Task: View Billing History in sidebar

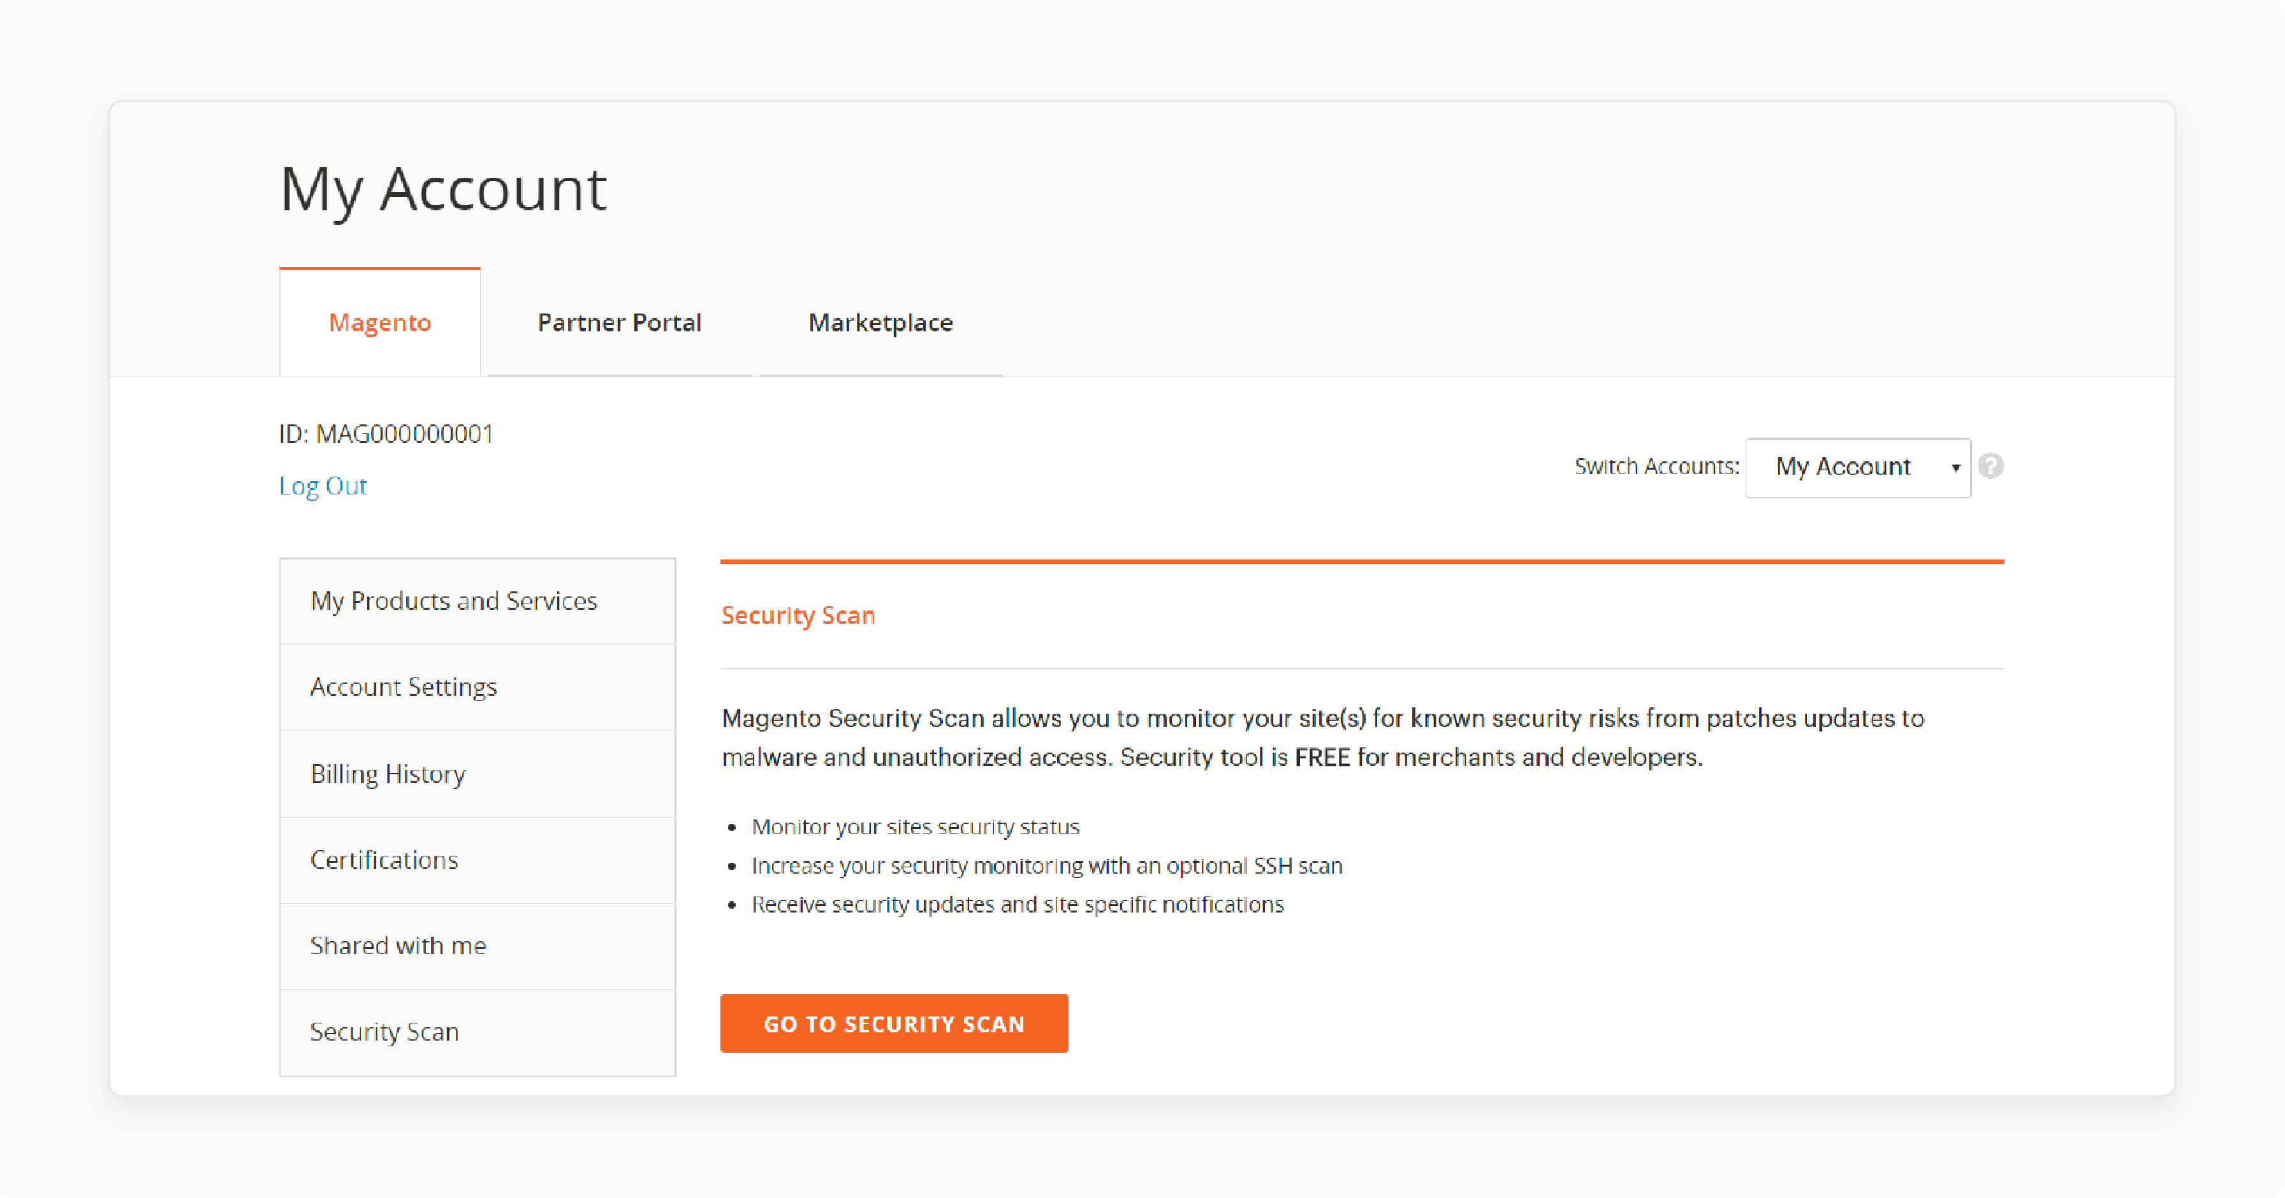Action: (478, 774)
